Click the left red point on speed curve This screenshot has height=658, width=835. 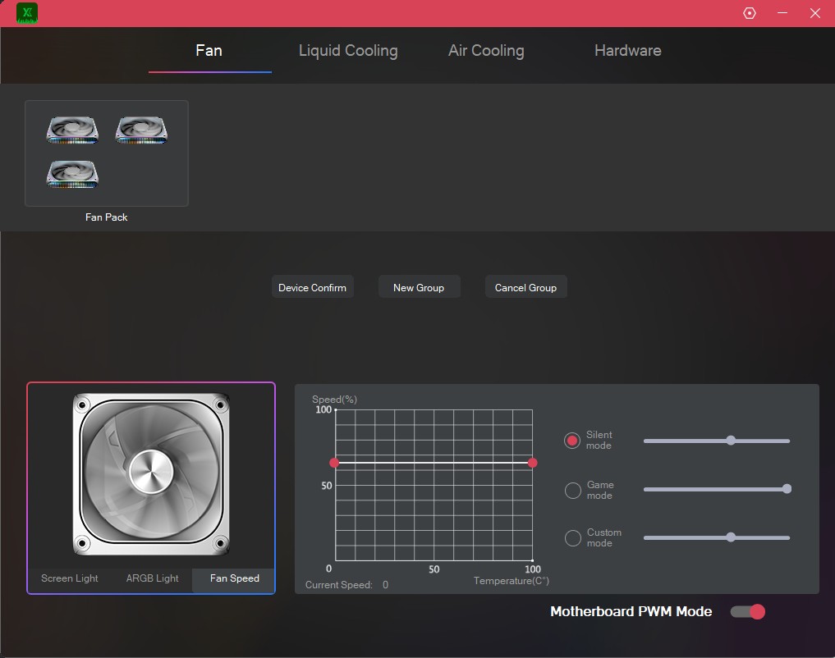tap(334, 463)
